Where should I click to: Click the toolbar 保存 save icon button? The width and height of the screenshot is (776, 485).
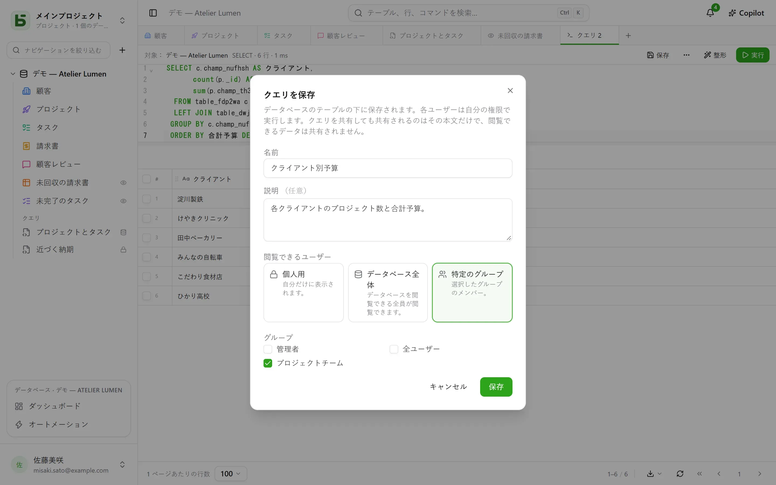(658, 55)
